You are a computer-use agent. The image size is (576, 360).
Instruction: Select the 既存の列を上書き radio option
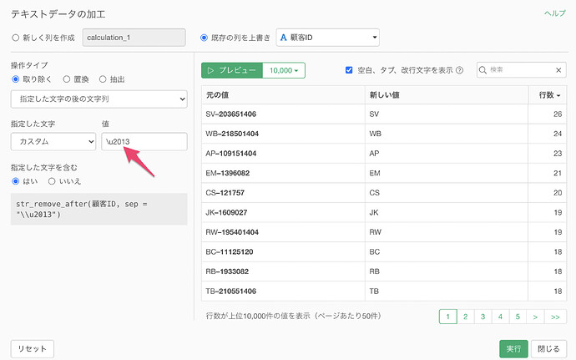click(x=204, y=38)
